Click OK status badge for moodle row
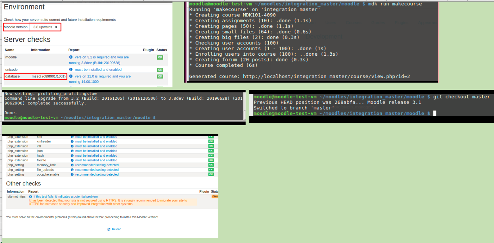The height and width of the screenshot is (243, 494). pyautogui.click(x=160, y=58)
